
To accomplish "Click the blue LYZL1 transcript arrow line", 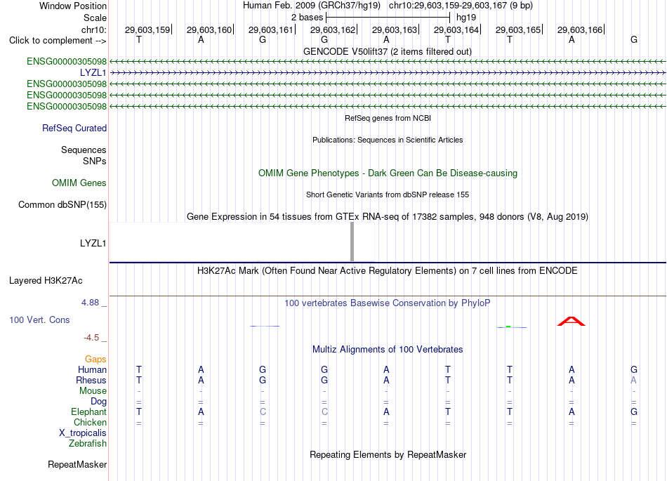I will 388,73.
